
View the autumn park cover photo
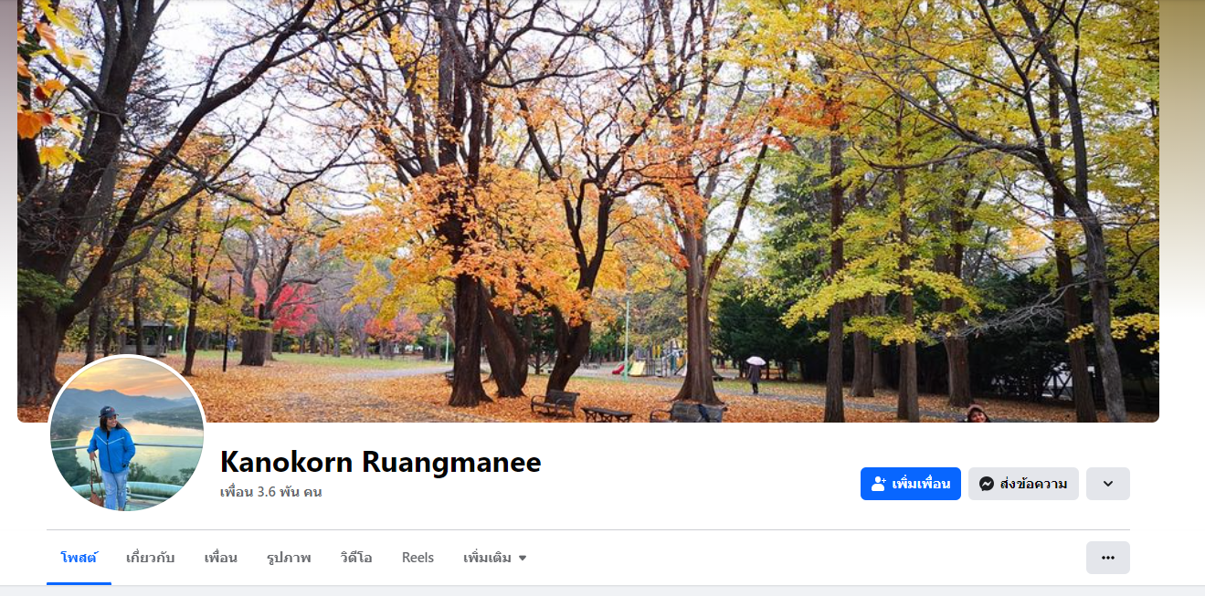(588, 211)
